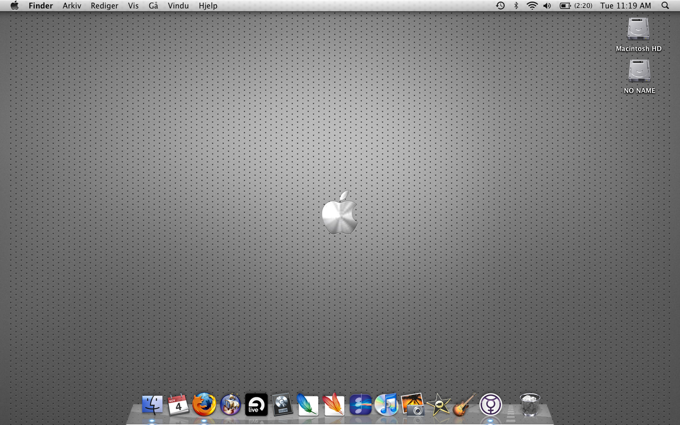Open the Wi-Fi status menu

532,6
